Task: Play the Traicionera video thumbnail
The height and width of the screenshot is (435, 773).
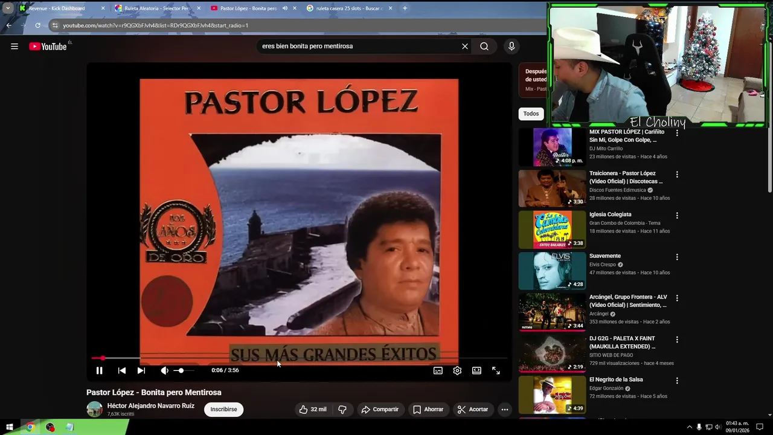Action: (552, 188)
